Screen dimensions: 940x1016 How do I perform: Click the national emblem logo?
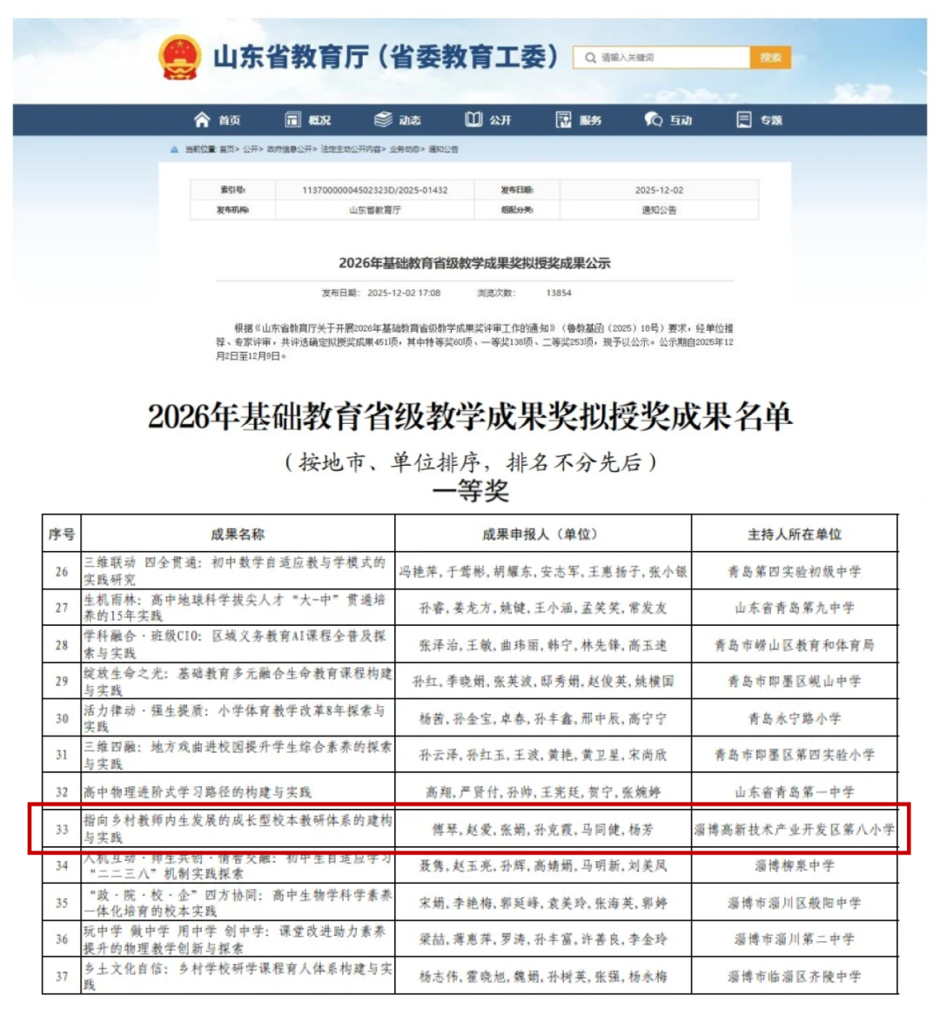click(x=179, y=57)
